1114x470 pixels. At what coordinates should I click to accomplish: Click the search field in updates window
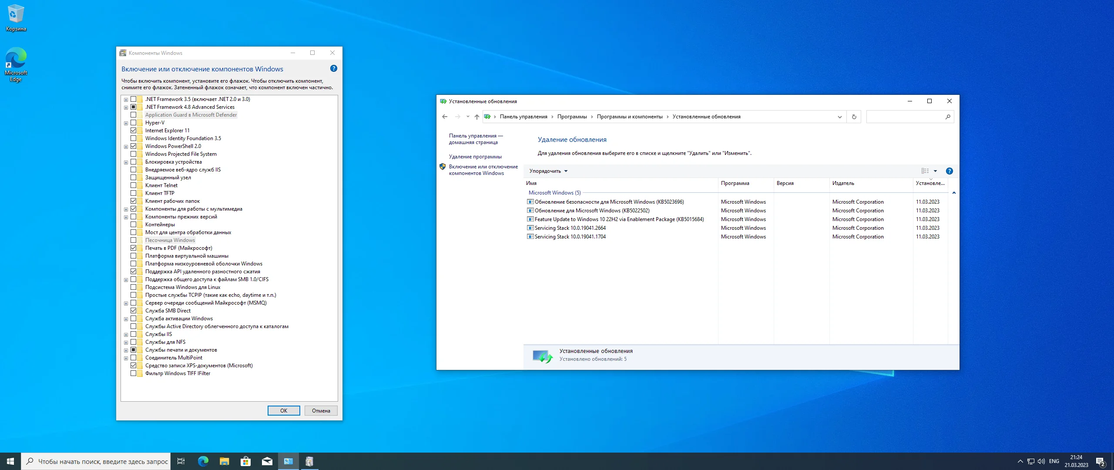click(905, 117)
